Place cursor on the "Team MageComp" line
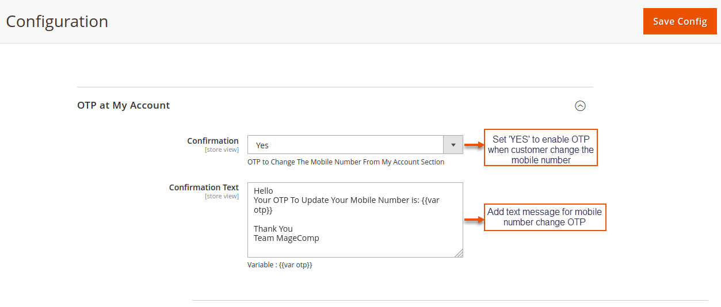Viewport: 721px width, 307px height. 287,238
